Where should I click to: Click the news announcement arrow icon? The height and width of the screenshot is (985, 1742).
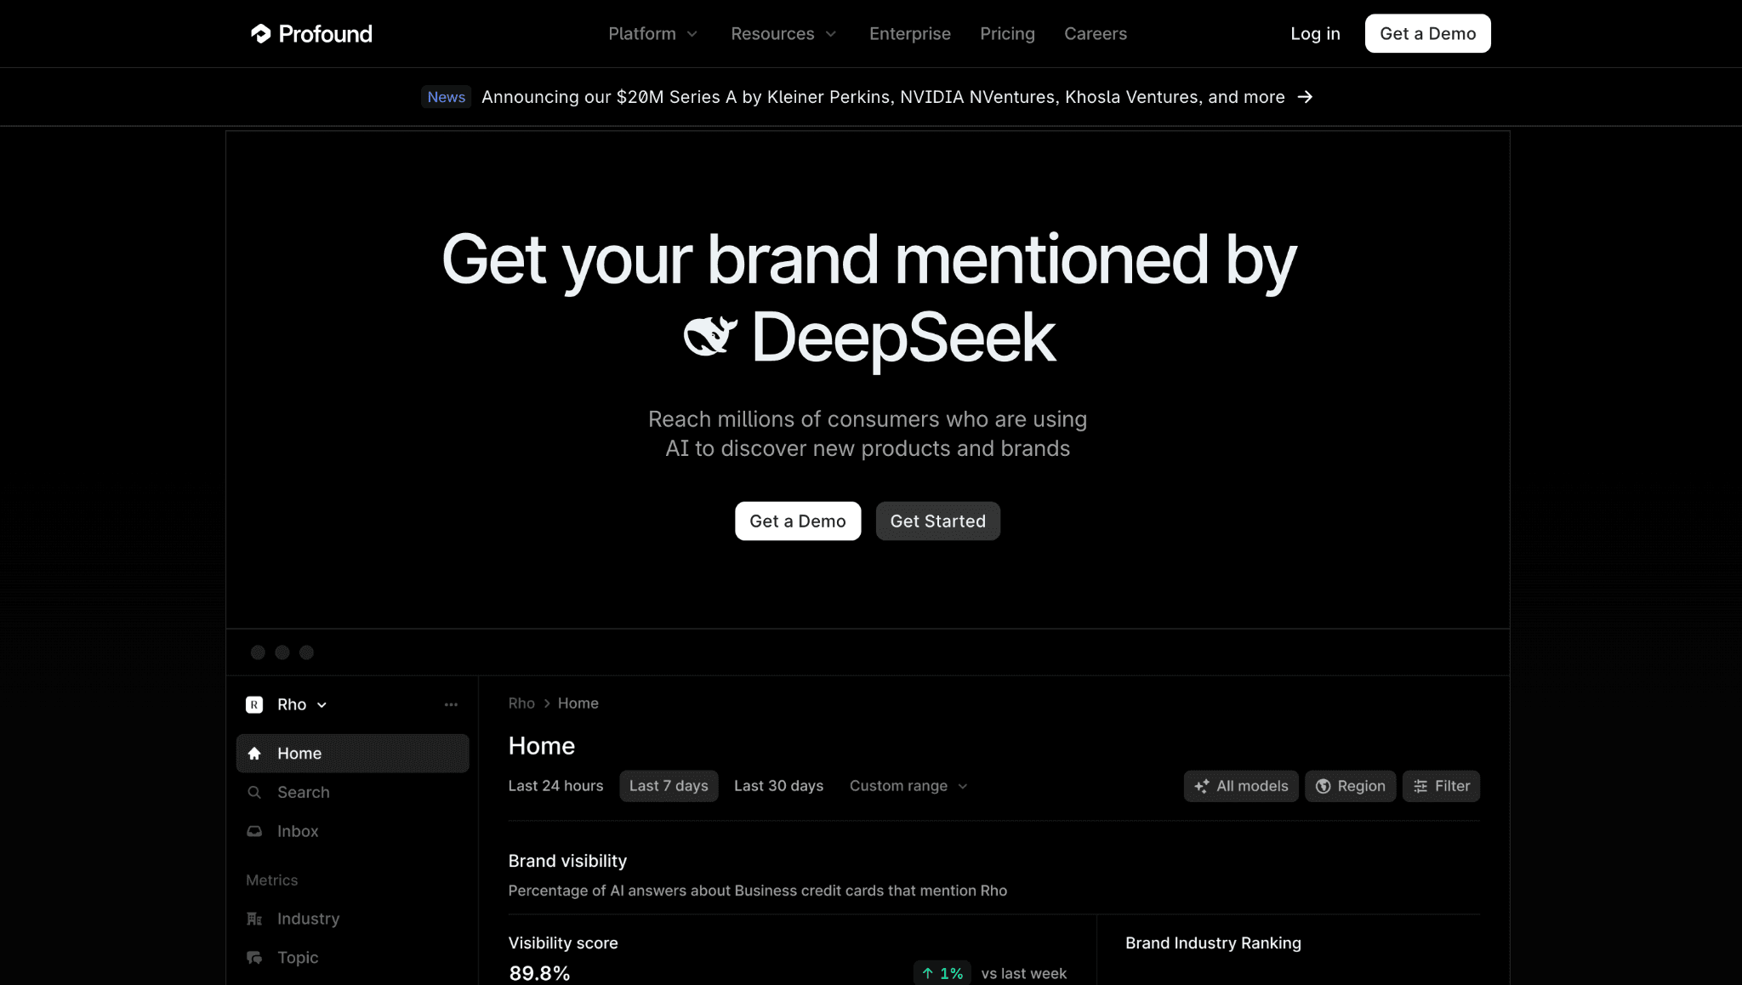[x=1305, y=97]
